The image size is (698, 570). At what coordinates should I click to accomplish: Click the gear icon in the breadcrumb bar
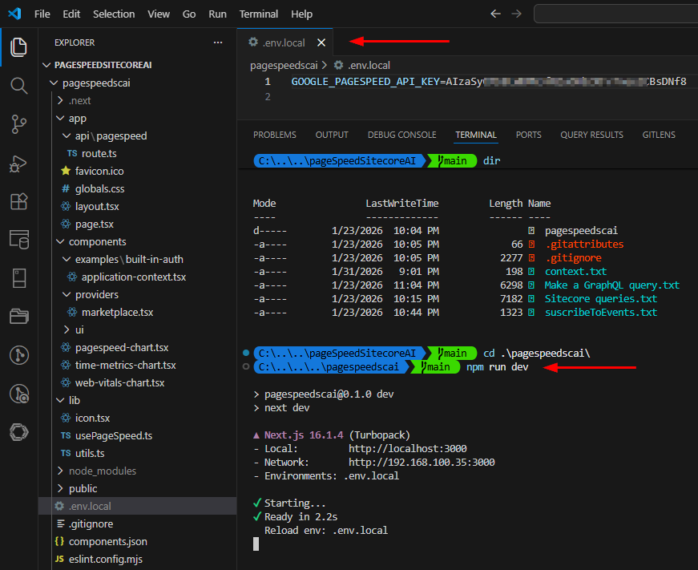click(337, 65)
